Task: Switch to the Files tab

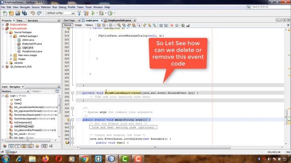Action: [x=20, y=20]
